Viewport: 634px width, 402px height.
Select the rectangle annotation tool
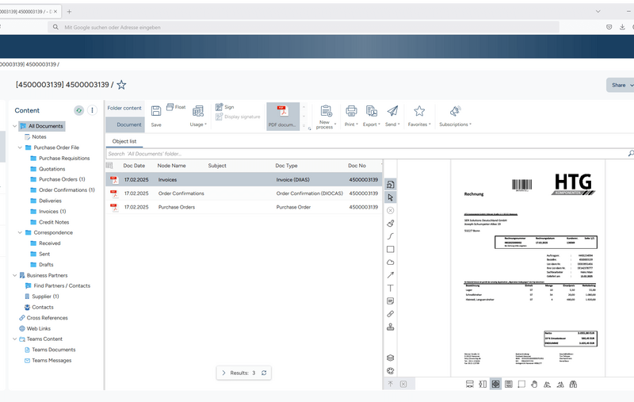(x=390, y=249)
